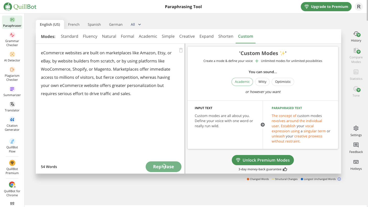The height and width of the screenshot is (207, 368).
Task: Open Settings from right sidebar
Action: pos(356,131)
